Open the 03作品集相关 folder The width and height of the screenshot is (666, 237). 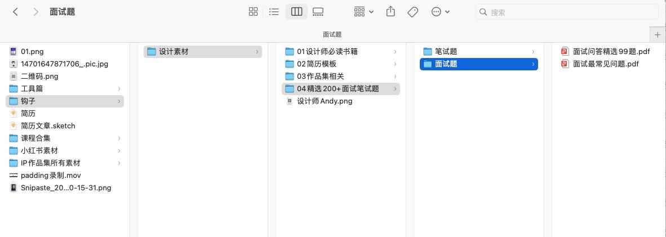(x=341, y=77)
